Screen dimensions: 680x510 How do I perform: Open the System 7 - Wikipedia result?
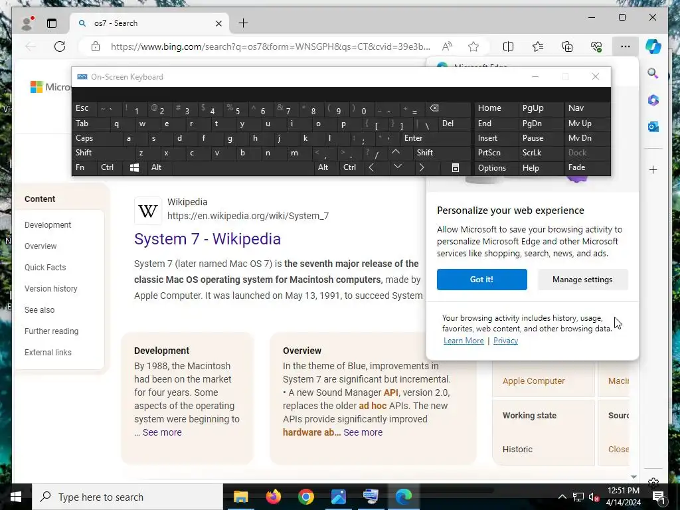207,239
